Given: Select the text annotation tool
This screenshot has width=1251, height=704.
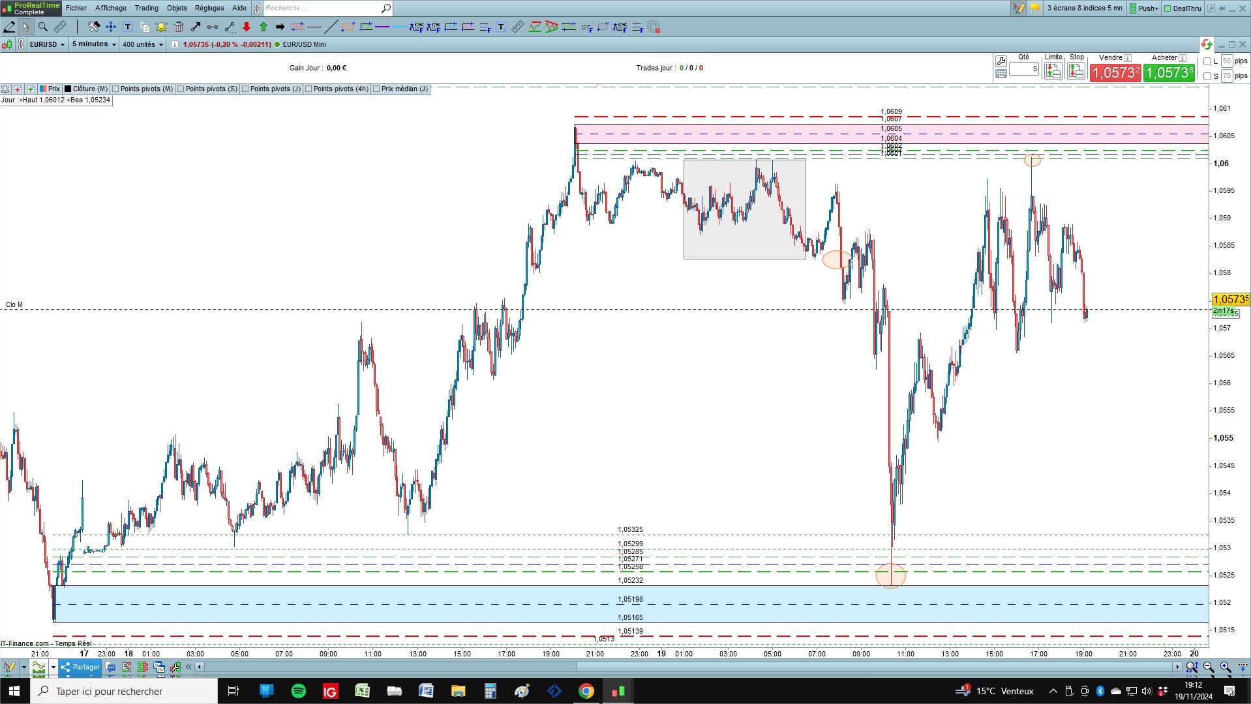Looking at the screenshot, I should tap(128, 27).
